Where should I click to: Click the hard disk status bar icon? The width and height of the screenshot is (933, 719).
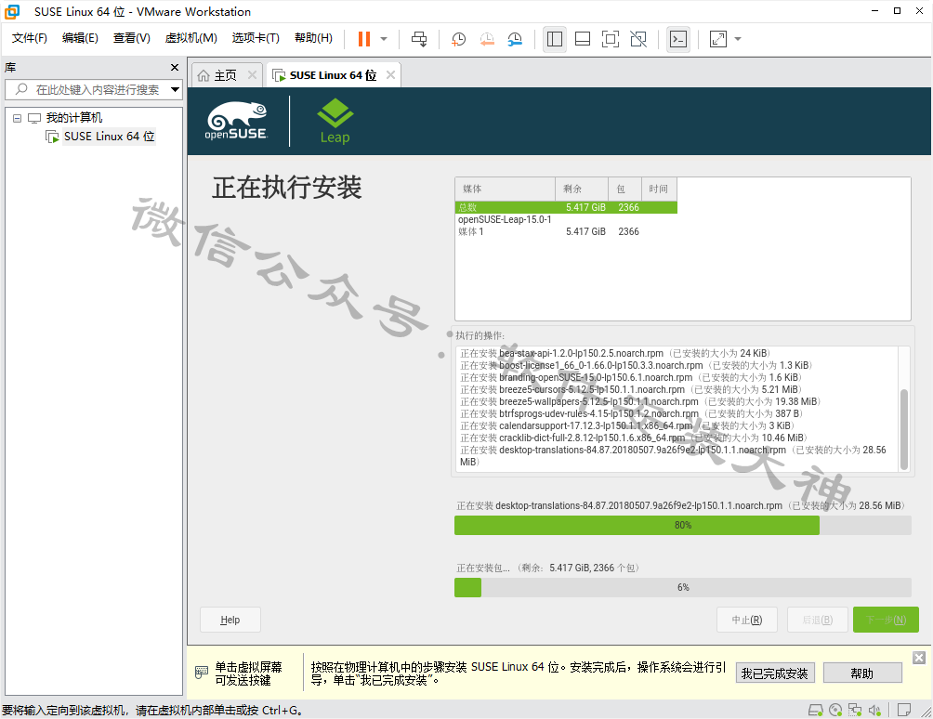(x=815, y=710)
